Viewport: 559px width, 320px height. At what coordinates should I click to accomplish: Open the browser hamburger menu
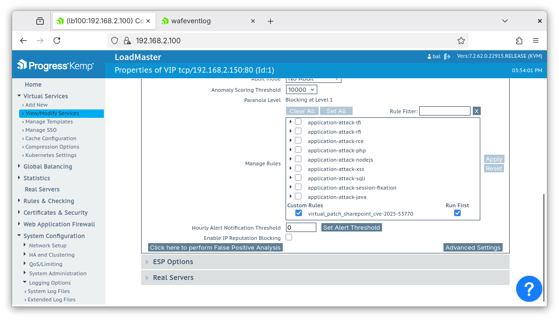(x=536, y=41)
